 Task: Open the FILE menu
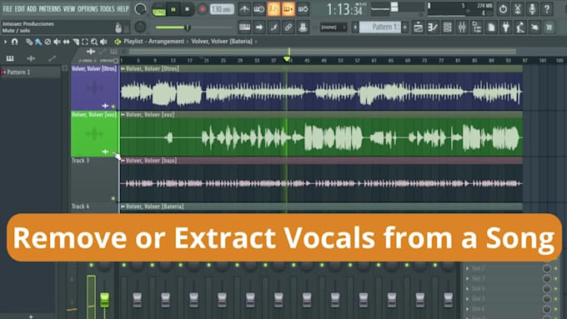(x=8, y=8)
